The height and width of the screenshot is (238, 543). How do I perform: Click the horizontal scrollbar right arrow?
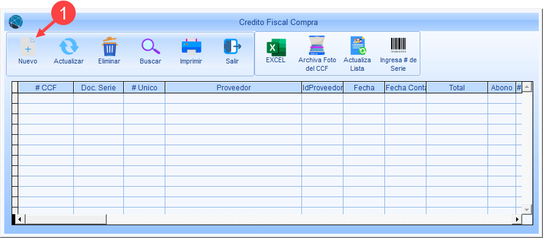517,219
